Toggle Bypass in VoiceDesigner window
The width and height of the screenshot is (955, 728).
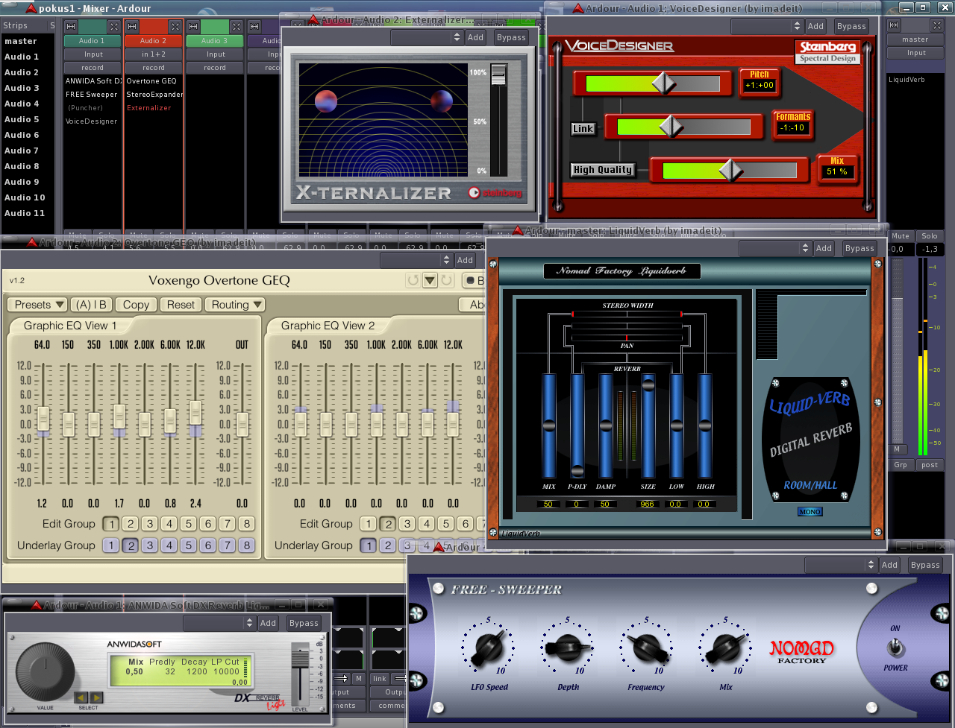(851, 26)
